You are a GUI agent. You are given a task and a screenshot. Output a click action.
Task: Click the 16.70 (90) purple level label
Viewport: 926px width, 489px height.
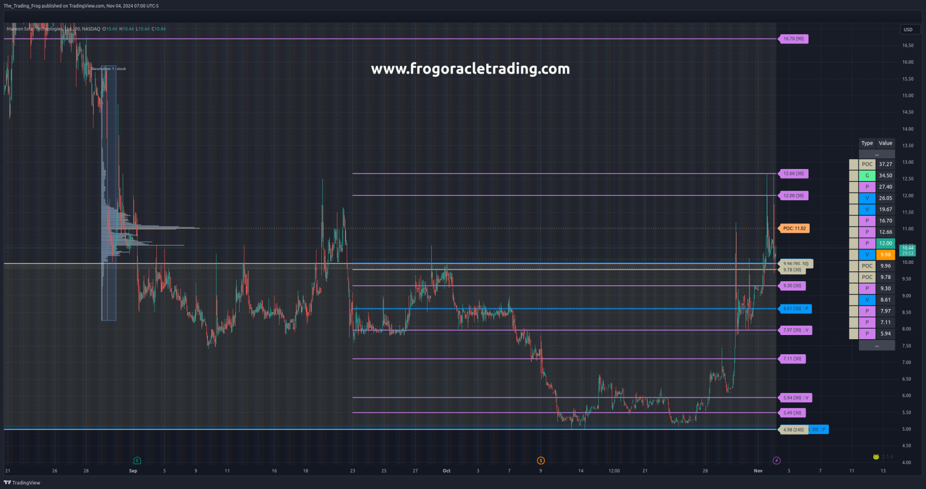tap(793, 39)
